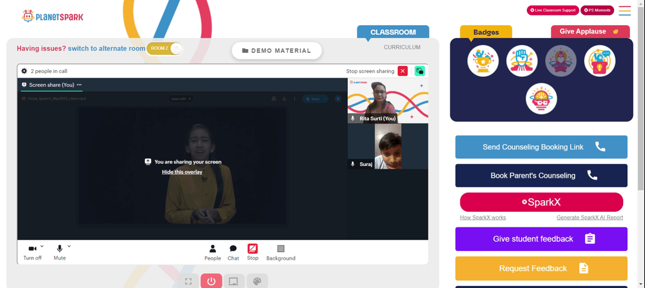The image size is (645, 288).
Task: Click Hide this overlay link
Action: (x=182, y=172)
